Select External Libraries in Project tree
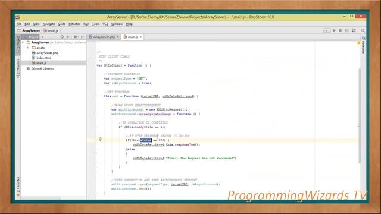The image size is (381, 214). click(x=40, y=68)
